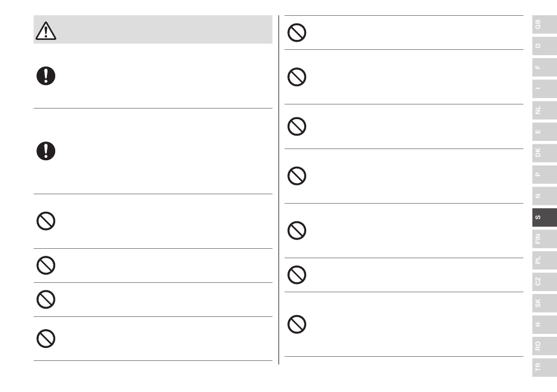Viewport: 557px width, 392px height.
Task: Select the CZ language tab
Action: pyautogui.click(x=545, y=282)
